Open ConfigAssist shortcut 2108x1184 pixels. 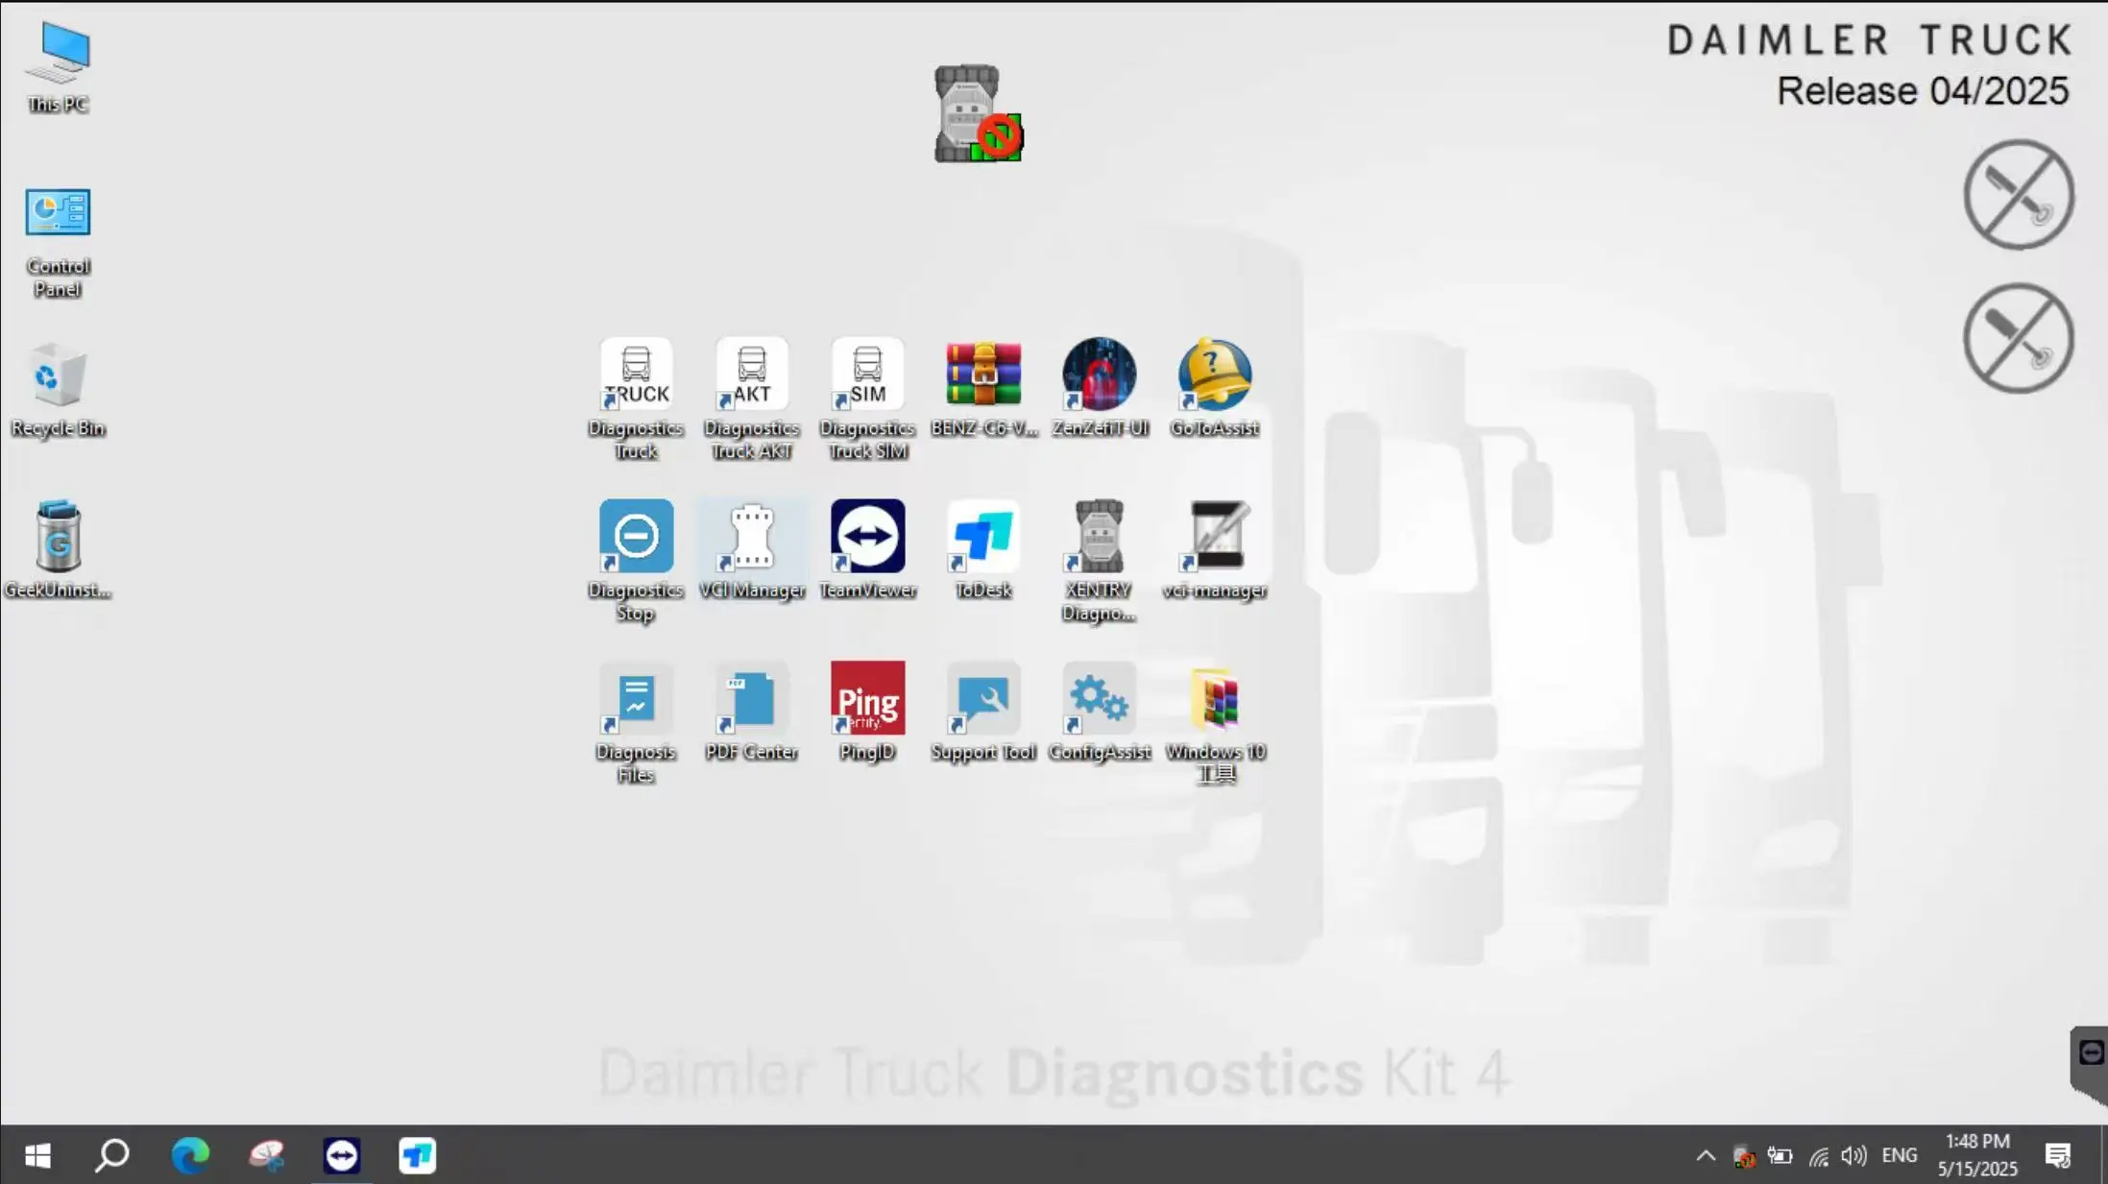(1099, 713)
